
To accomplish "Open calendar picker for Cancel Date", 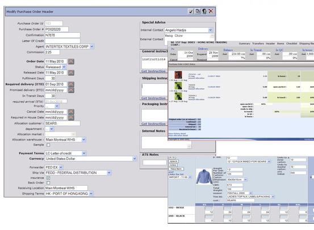I will (x=71, y=112).
